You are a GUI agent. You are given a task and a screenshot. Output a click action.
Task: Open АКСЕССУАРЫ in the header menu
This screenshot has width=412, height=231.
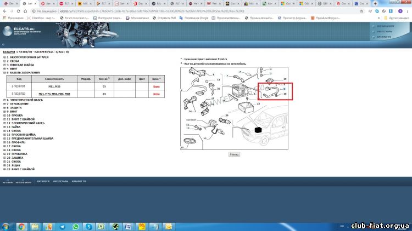coord(385,31)
